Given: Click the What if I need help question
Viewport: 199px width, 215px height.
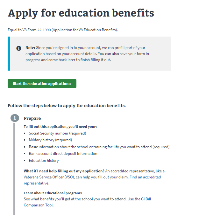Looking at the screenshot, I should pos(64,171).
